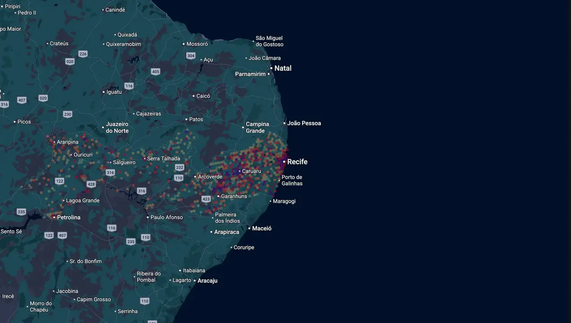
Task: Select the Caruaru label
Action: pos(251,171)
